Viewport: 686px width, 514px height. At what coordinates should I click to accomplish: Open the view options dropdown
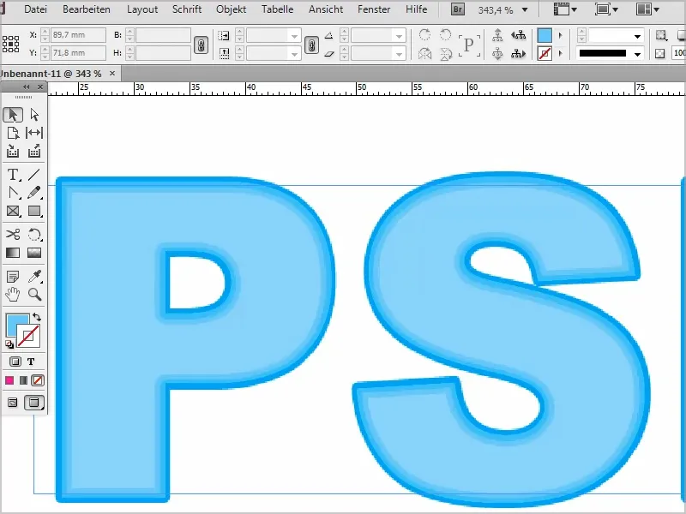point(565,9)
